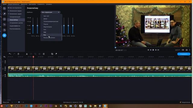The height and width of the screenshot is (108, 193).
Task: Open the Шаблон preset dropdown Без коррекции
Action: tap(50, 12)
